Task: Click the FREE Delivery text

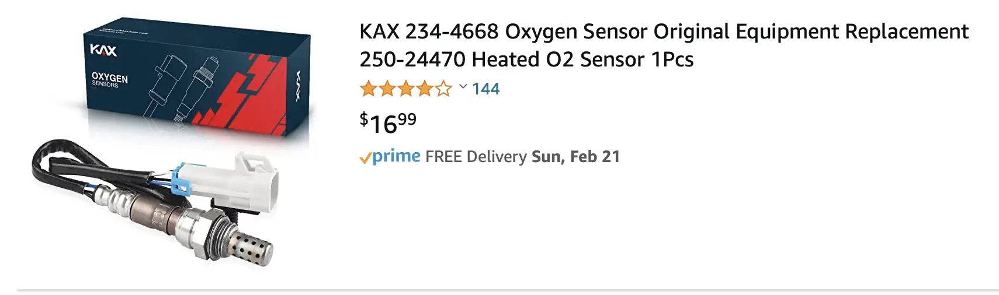Action: coord(476,157)
